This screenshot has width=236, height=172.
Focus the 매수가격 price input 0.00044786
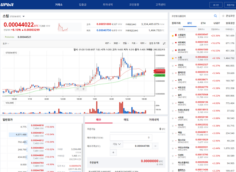pyautogui.click(x=138, y=146)
